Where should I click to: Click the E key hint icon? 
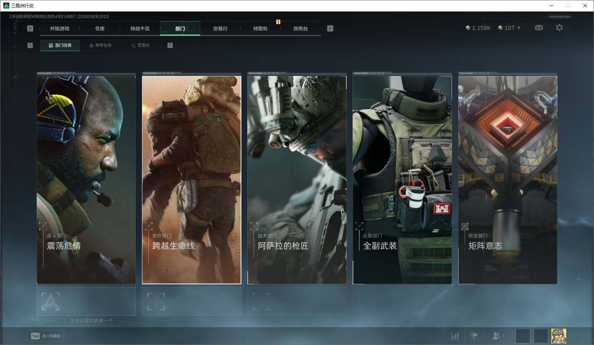point(330,29)
